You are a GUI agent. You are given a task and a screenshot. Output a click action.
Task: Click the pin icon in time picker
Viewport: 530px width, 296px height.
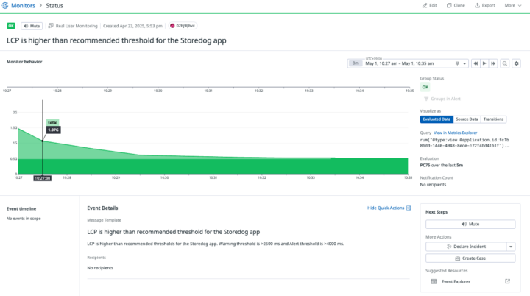click(457, 63)
